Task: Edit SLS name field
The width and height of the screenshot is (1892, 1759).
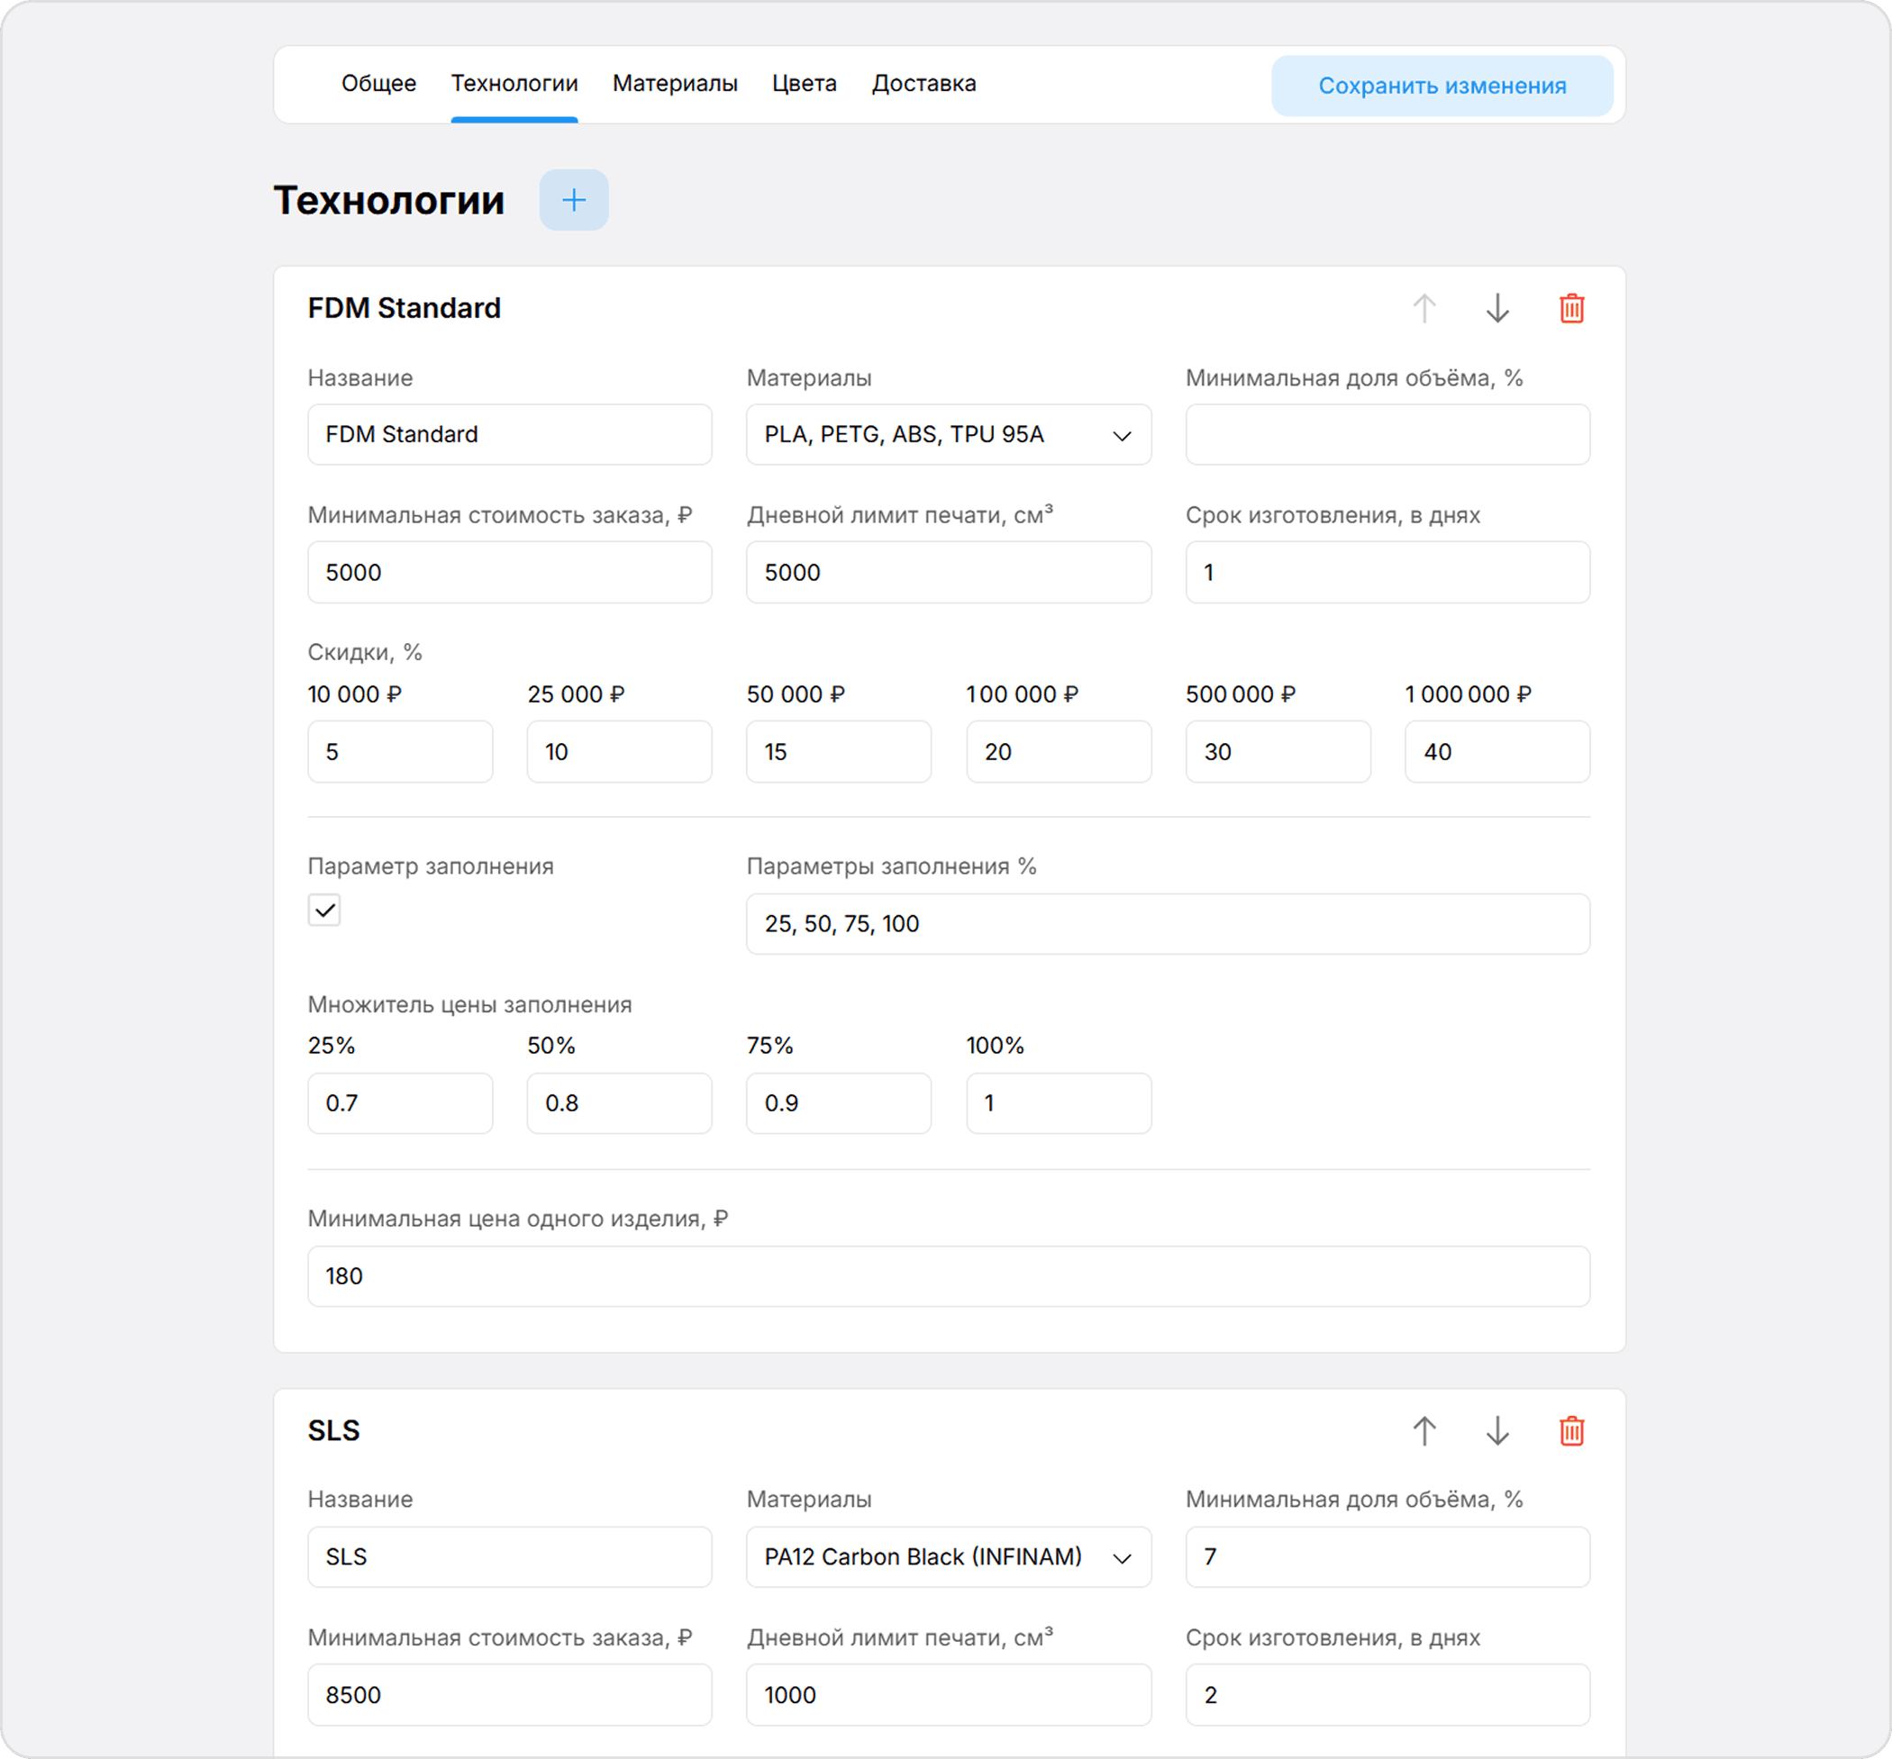Action: 510,1557
